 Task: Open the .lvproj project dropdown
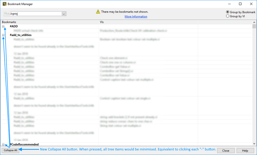pos(64,14)
